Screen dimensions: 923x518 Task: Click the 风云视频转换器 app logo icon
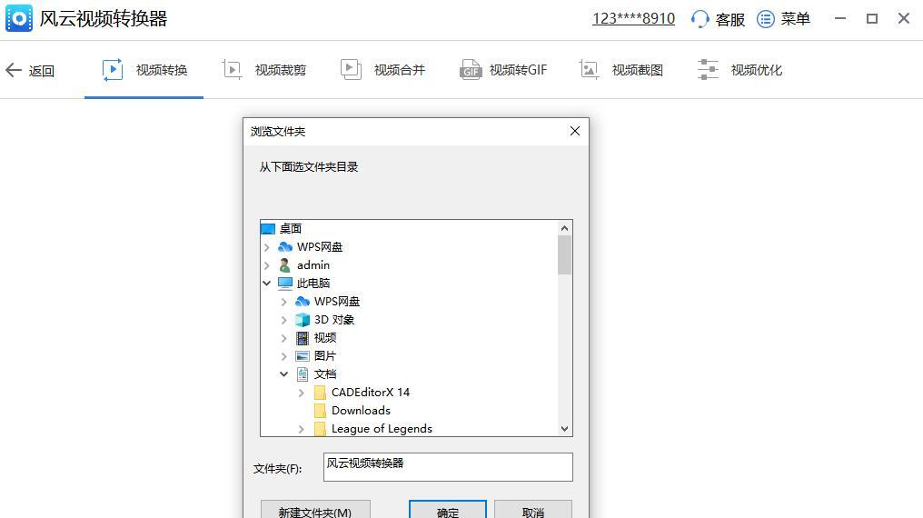pyautogui.click(x=19, y=19)
